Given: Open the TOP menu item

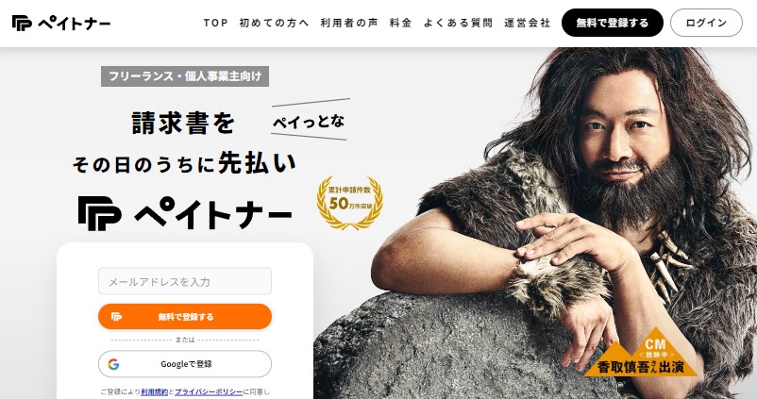Looking at the screenshot, I should pyautogui.click(x=215, y=23).
